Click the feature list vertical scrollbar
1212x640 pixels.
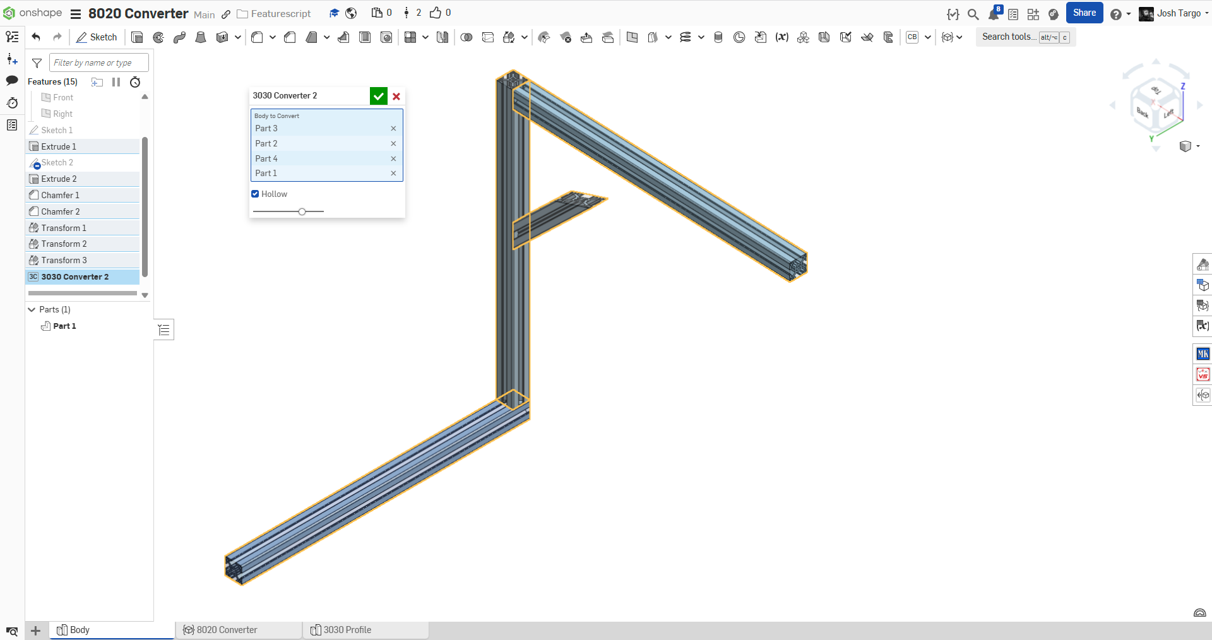pyautogui.click(x=145, y=207)
